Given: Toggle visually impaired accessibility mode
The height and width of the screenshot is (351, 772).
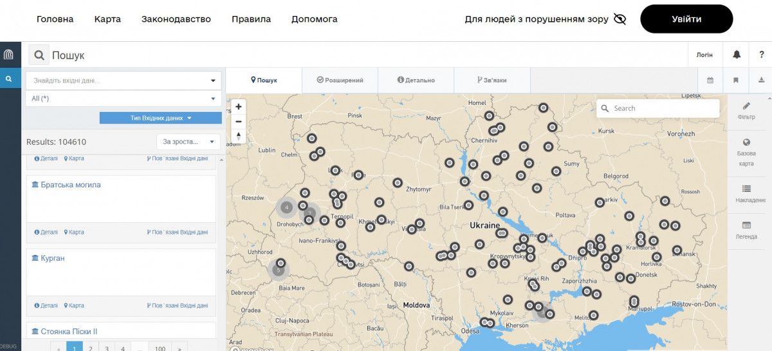Looking at the screenshot, I should click(620, 19).
